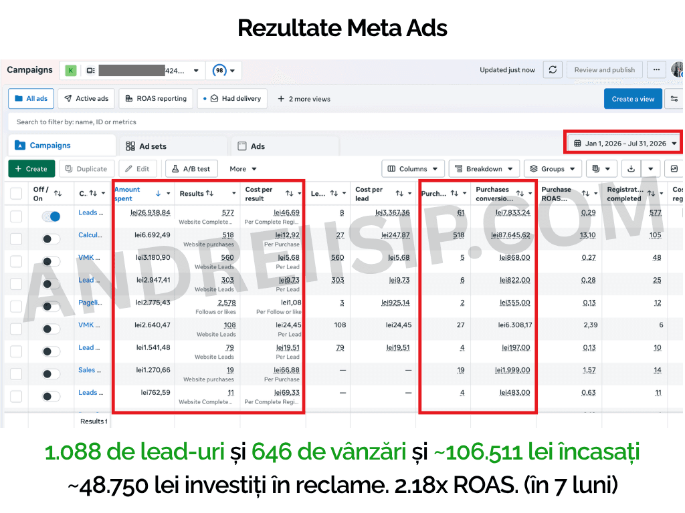The height and width of the screenshot is (513, 685).
Task: Select the Ad sets tab
Action: 173,146
